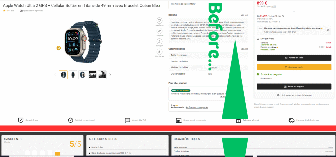Open Profitez des prix négociés link
Image resolution: width=336 pixels, height=157 pixels.
coord(197,107)
